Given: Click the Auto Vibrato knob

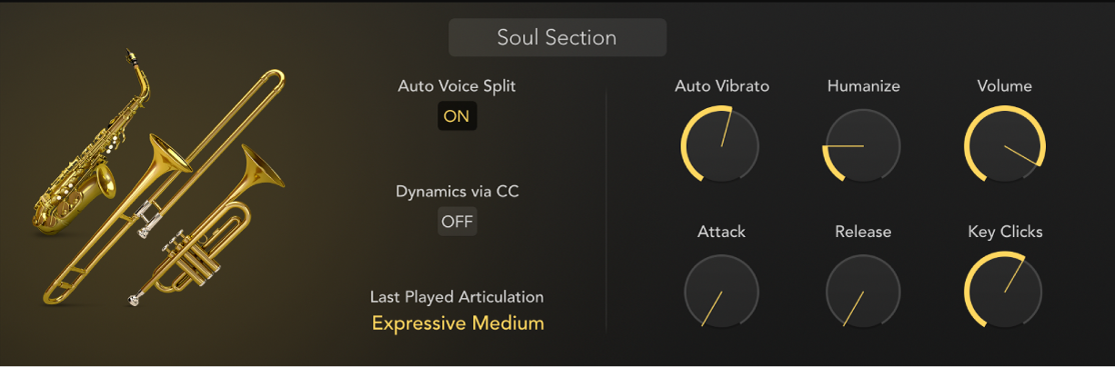Looking at the screenshot, I should 720,145.
